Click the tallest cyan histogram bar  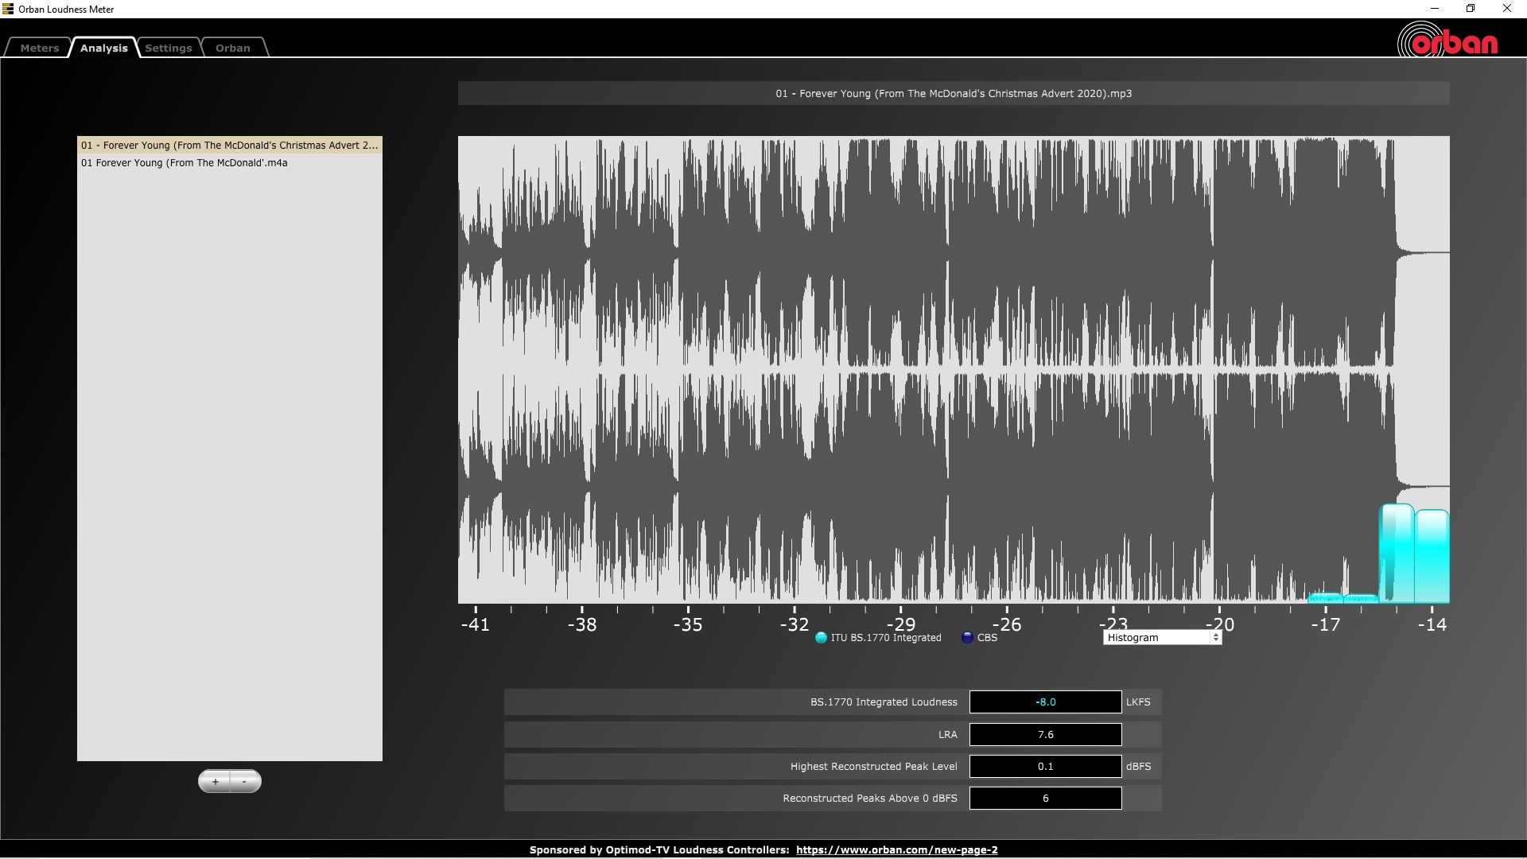[x=1397, y=554]
